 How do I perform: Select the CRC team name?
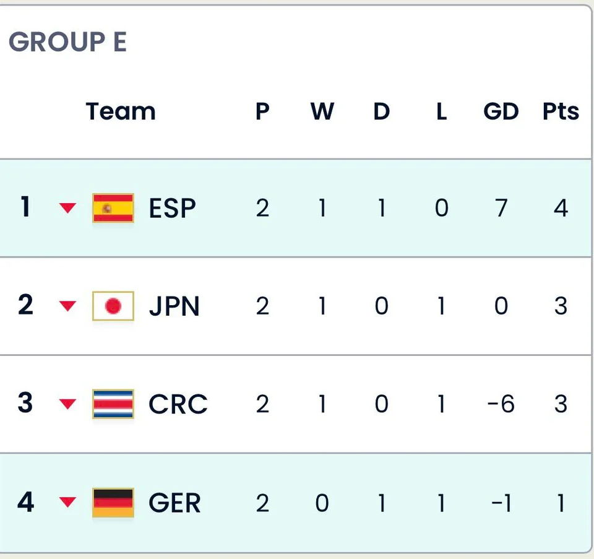click(178, 404)
